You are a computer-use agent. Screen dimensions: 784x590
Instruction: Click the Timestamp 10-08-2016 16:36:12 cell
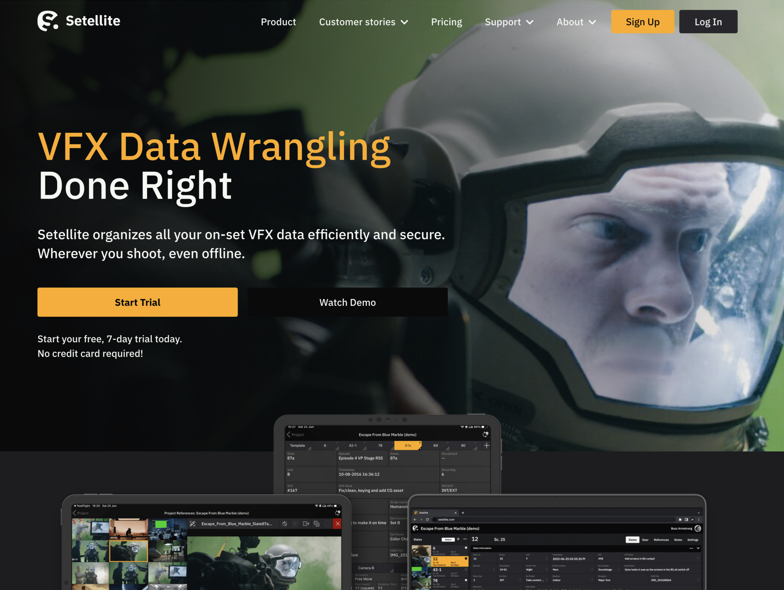[388, 474]
